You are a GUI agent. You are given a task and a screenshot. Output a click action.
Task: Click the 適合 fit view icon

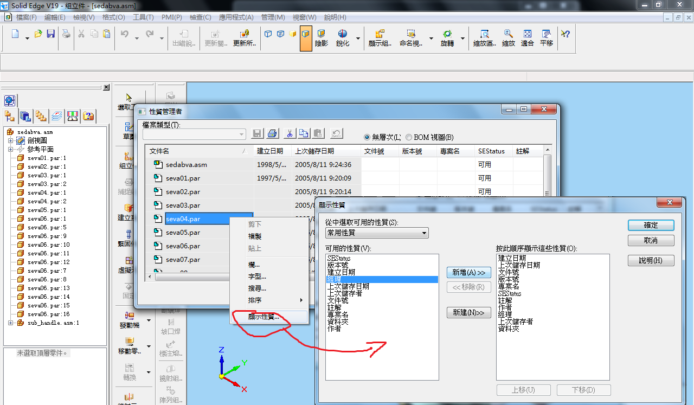coord(528,38)
